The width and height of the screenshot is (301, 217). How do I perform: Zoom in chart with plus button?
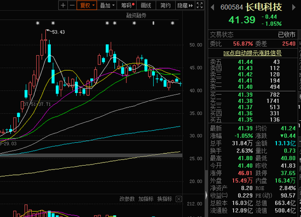(63, 5)
